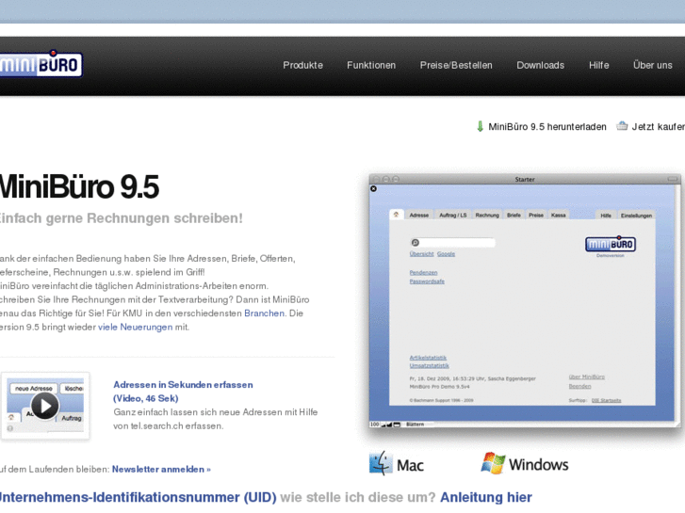Select Preise tab in Starter screenshot

pos(536,215)
